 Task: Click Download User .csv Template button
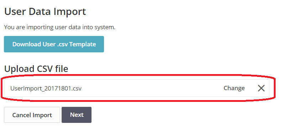[x=54, y=44]
